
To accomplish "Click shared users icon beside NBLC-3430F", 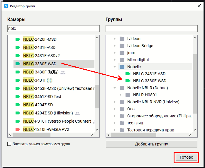I will (x=63, y=73).
